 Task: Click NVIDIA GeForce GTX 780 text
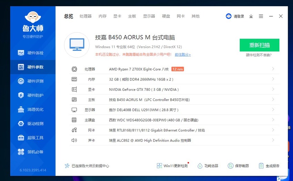tap(144, 89)
